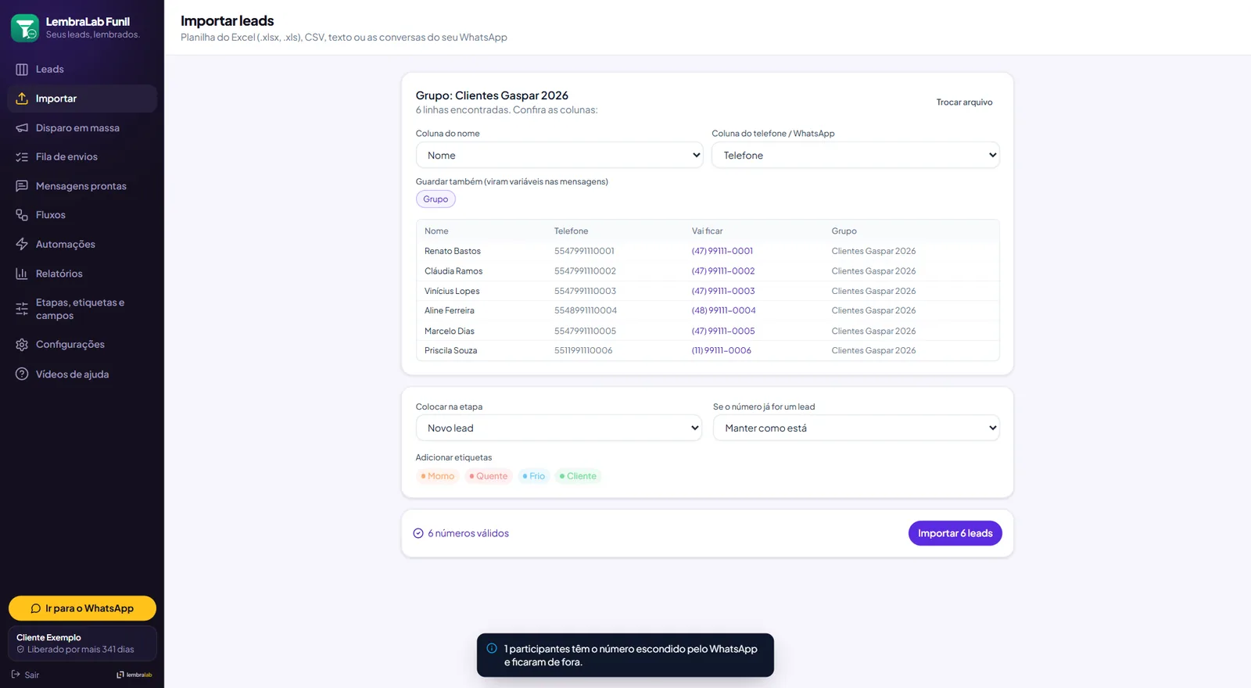Click the info icon in the toast notification
1251x688 pixels.
(x=492, y=648)
